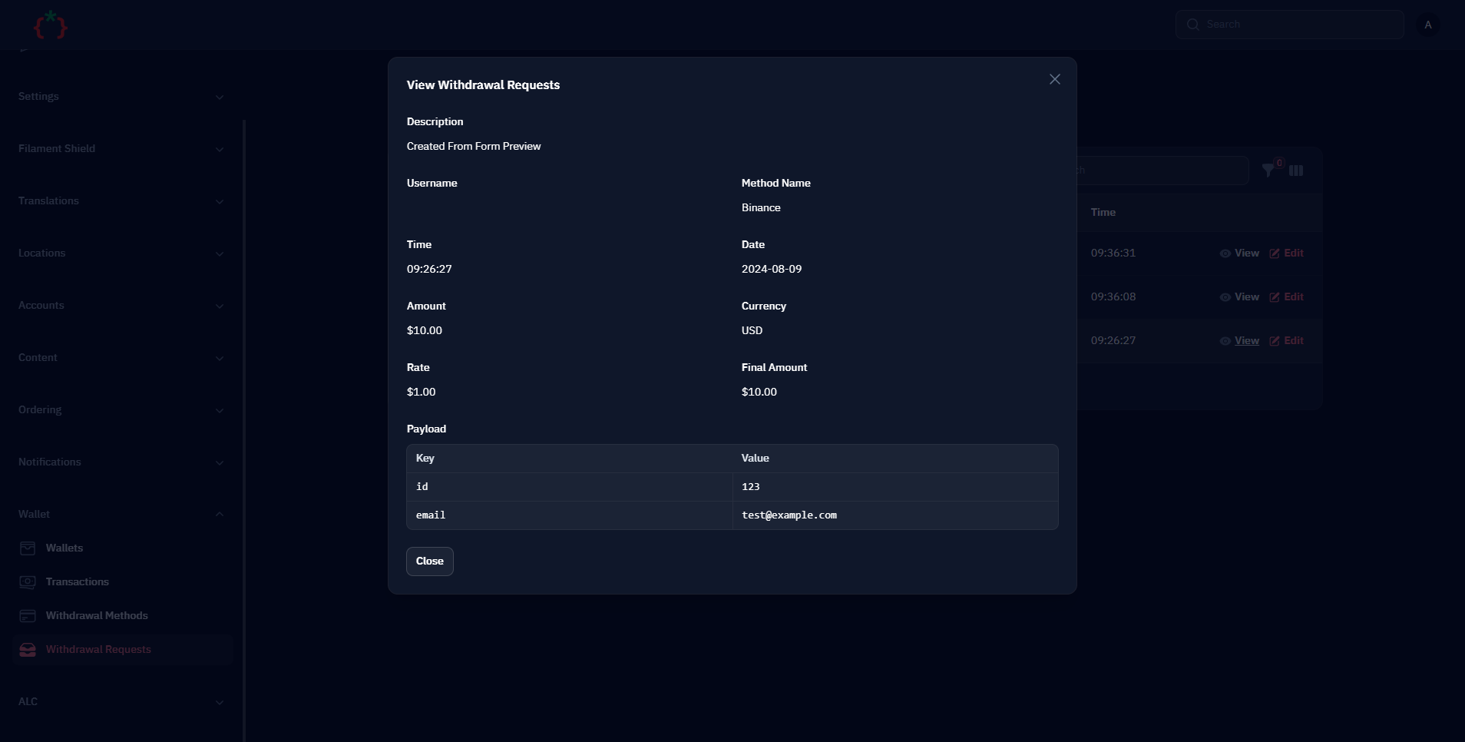Image resolution: width=1465 pixels, height=742 pixels.
Task: View the 09:26:27 request row
Action: (x=1239, y=341)
